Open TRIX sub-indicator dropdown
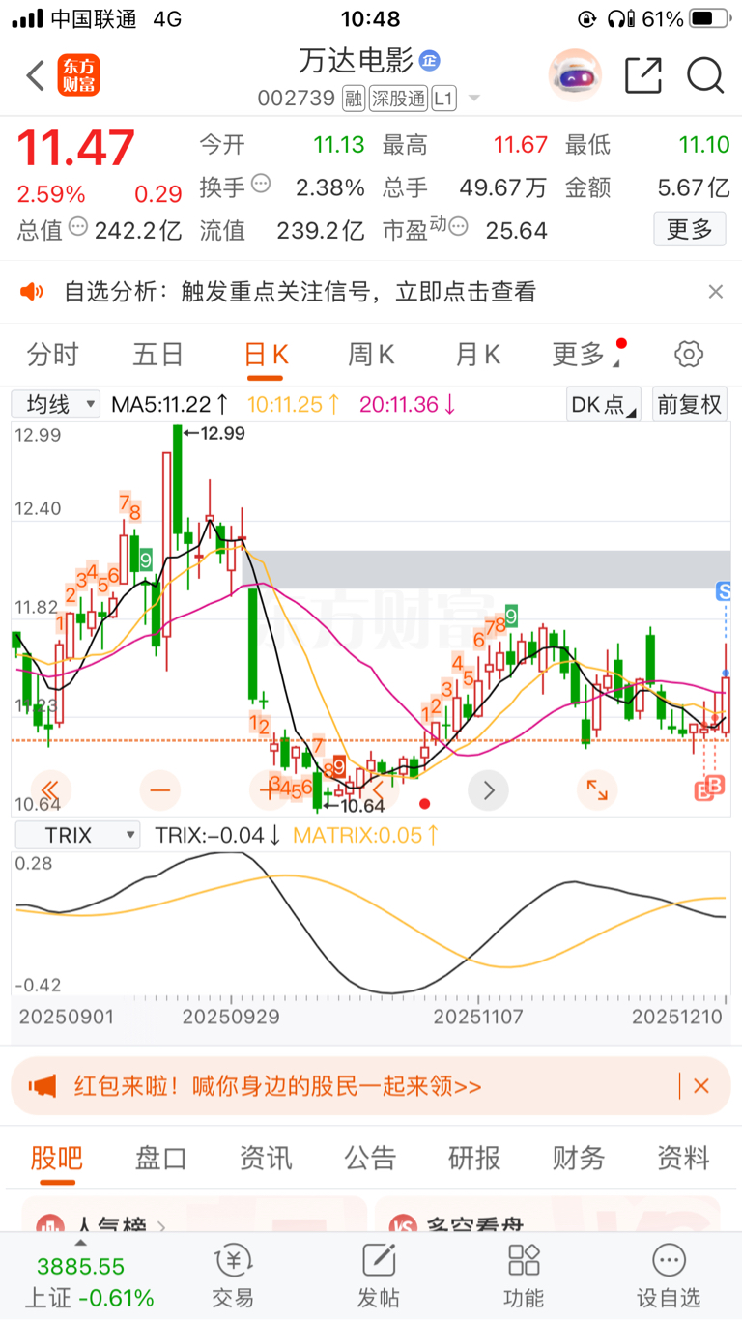The width and height of the screenshot is (742, 1320). tap(75, 835)
